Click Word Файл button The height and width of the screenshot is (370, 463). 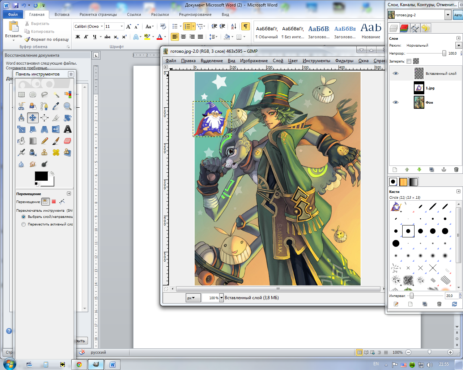pos(13,14)
